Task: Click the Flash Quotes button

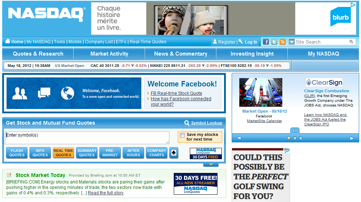Action: [x=17, y=153]
